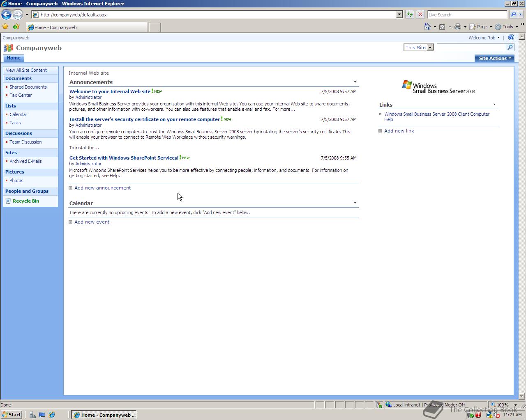
Task: Open Windows Small Business Server 2008 Client Computer Help link
Action: [437, 117]
